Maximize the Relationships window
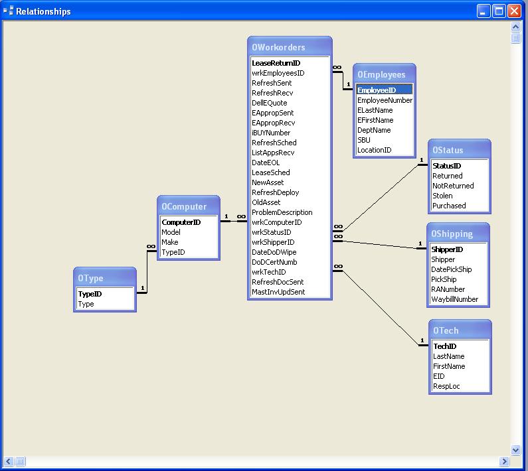The height and width of the screenshot is (471, 528). [x=499, y=11]
